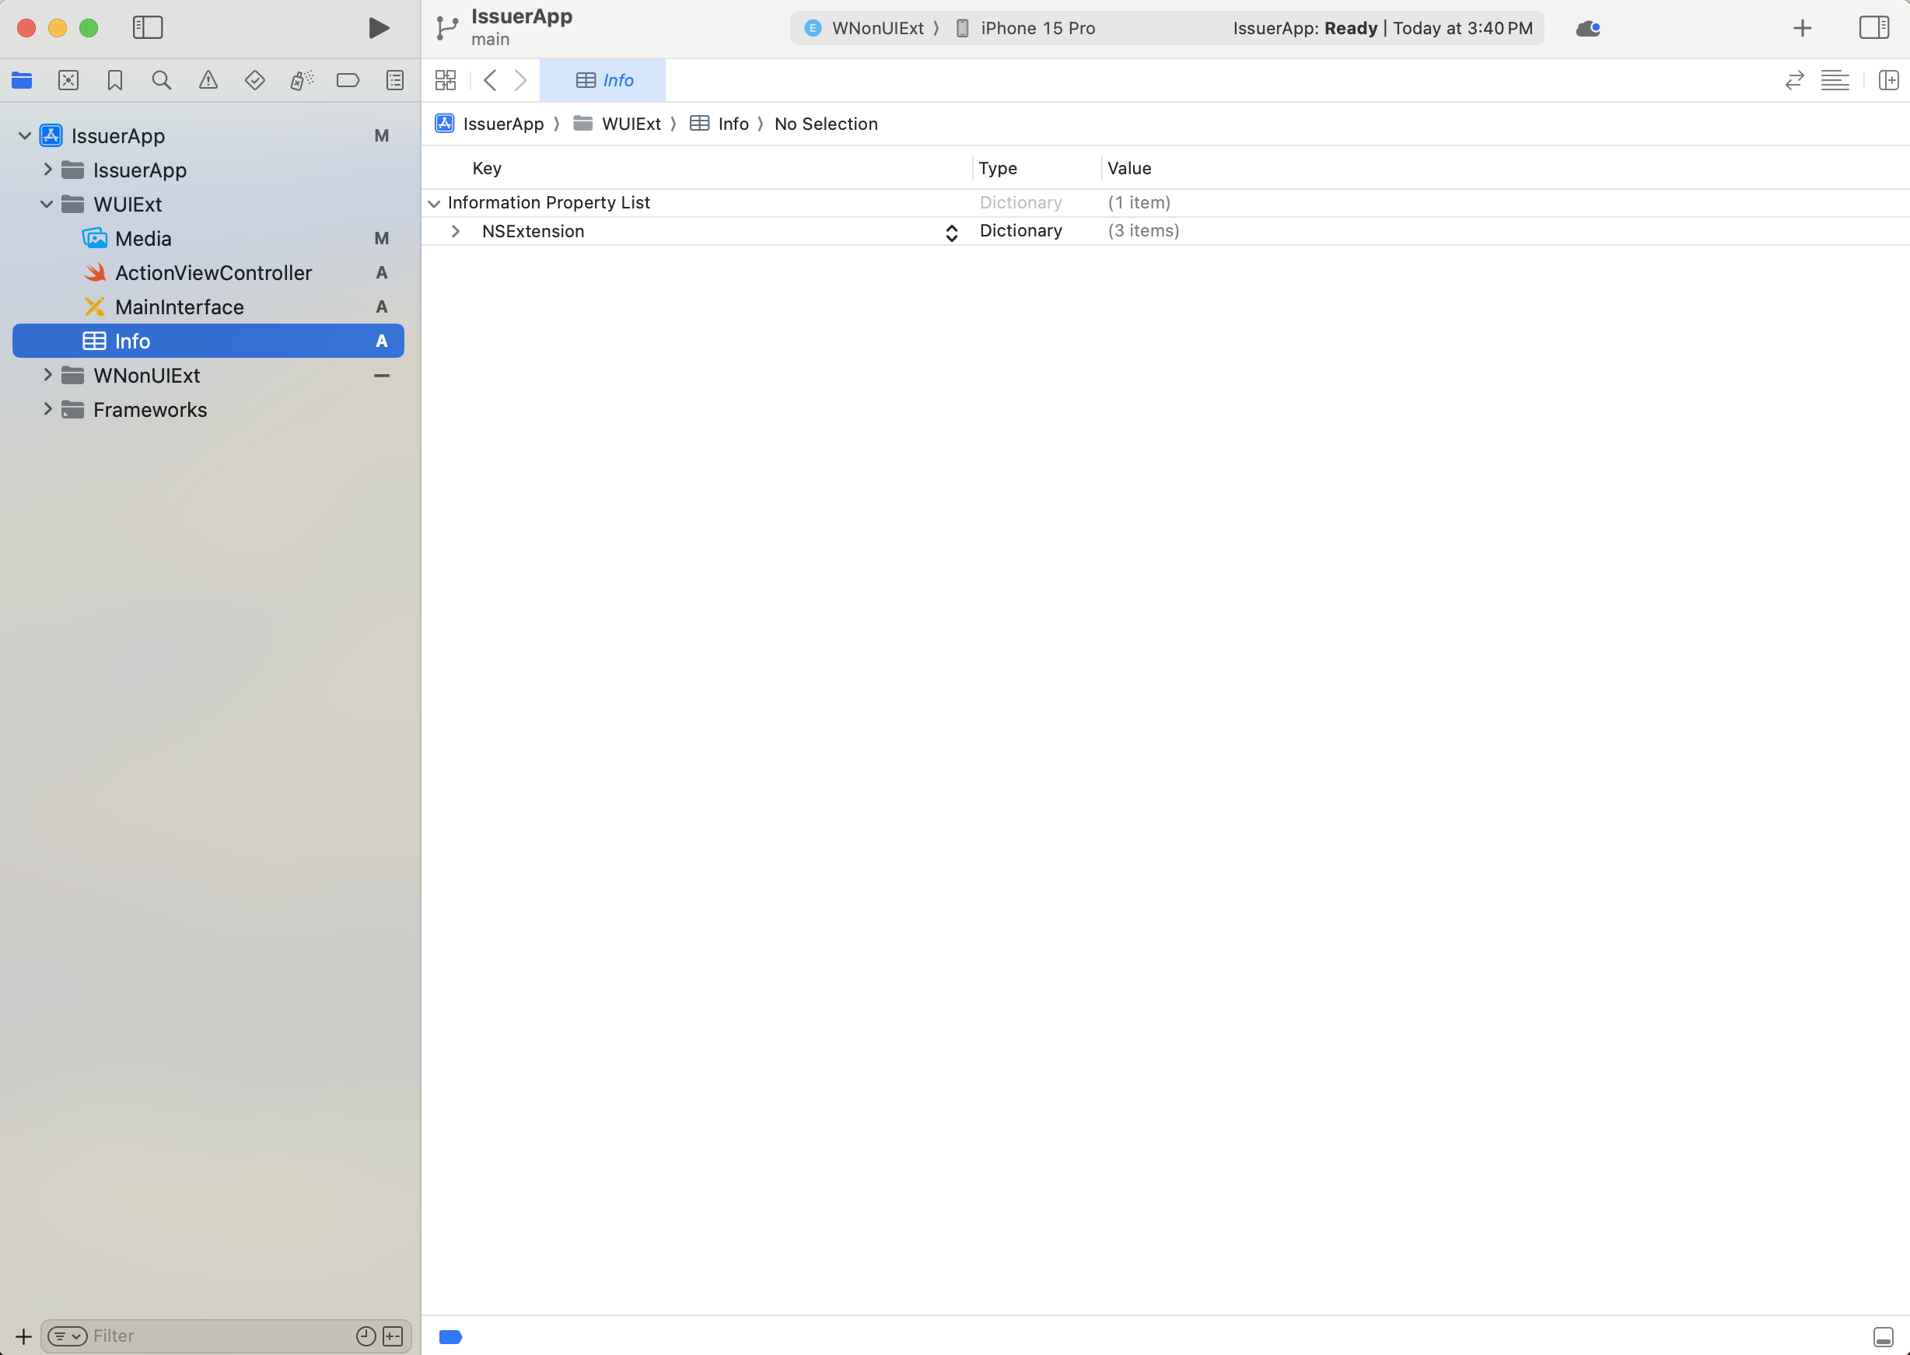The height and width of the screenshot is (1355, 1910).
Task: Select the WNonUIExt folder row
Action: (208, 375)
